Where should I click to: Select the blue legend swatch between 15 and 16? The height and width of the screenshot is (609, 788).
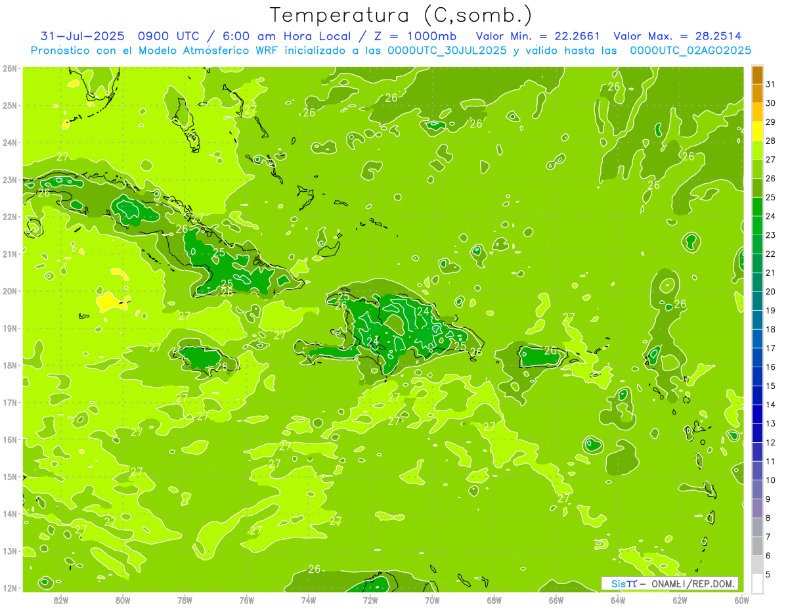[757, 376]
